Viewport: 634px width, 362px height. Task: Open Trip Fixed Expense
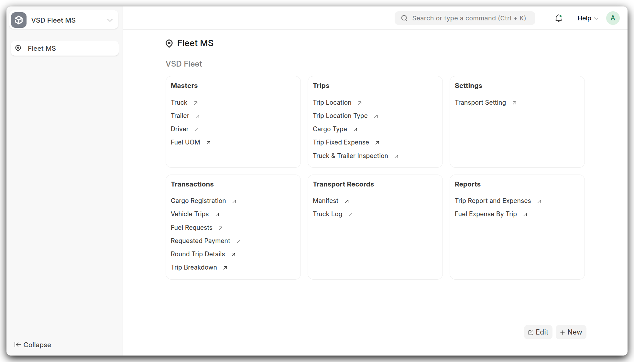[341, 142]
